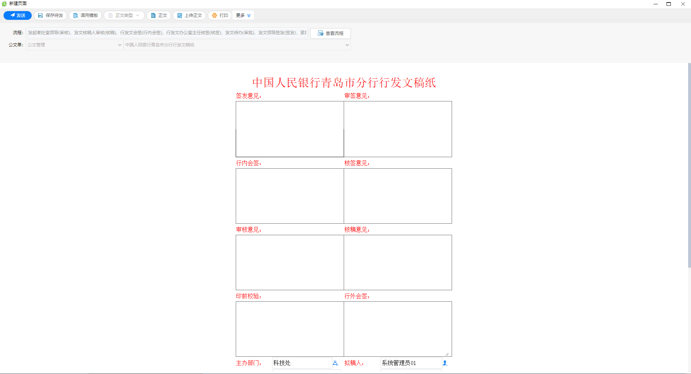
Task: Minimize the 新建页面 window
Action: (x=656, y=4)
